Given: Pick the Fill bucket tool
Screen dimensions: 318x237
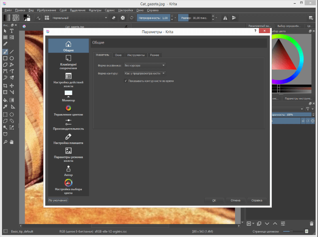Looking at the screenshot, I should click(5, 99).
